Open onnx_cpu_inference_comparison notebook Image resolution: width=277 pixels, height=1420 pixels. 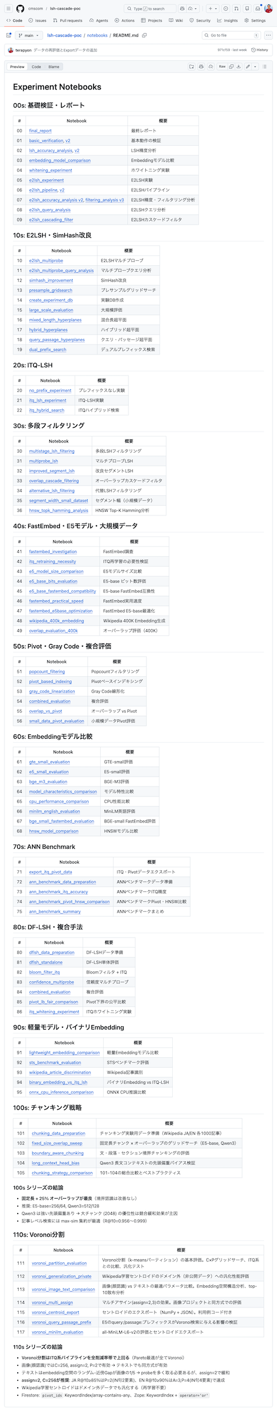pos(61,1092)
